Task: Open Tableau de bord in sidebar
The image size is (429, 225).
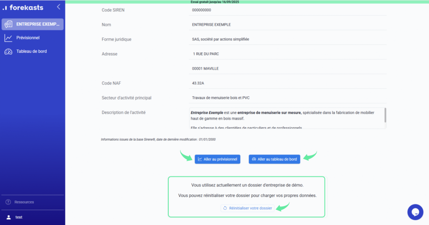Action: [x=31, y=51]
